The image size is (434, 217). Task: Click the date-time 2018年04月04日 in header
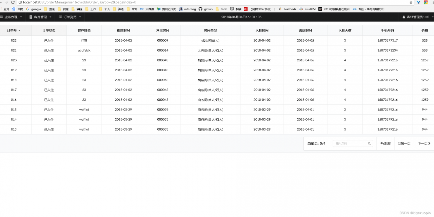241,17
